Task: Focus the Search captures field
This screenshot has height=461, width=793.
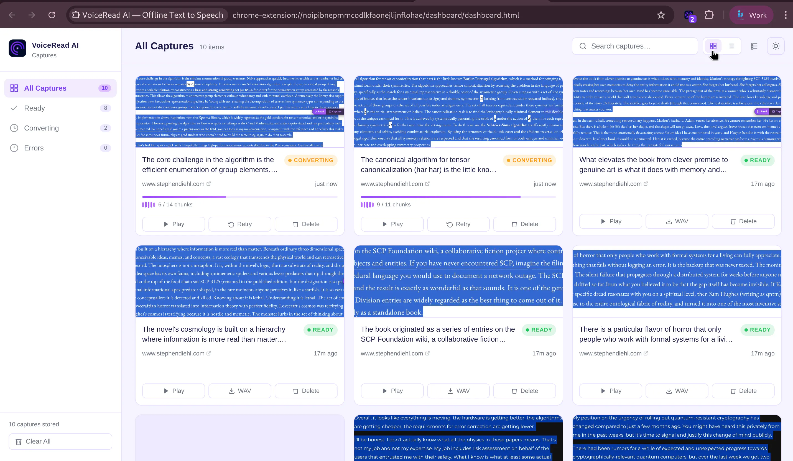Action: (x=635, y=46)
